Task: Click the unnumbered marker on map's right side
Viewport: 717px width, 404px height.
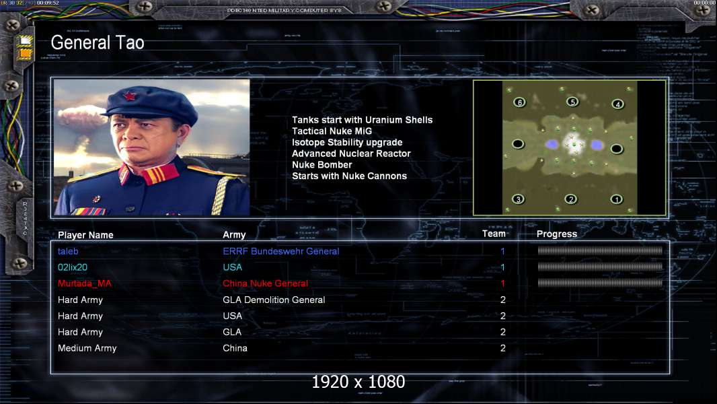Action: click(616, 149)
